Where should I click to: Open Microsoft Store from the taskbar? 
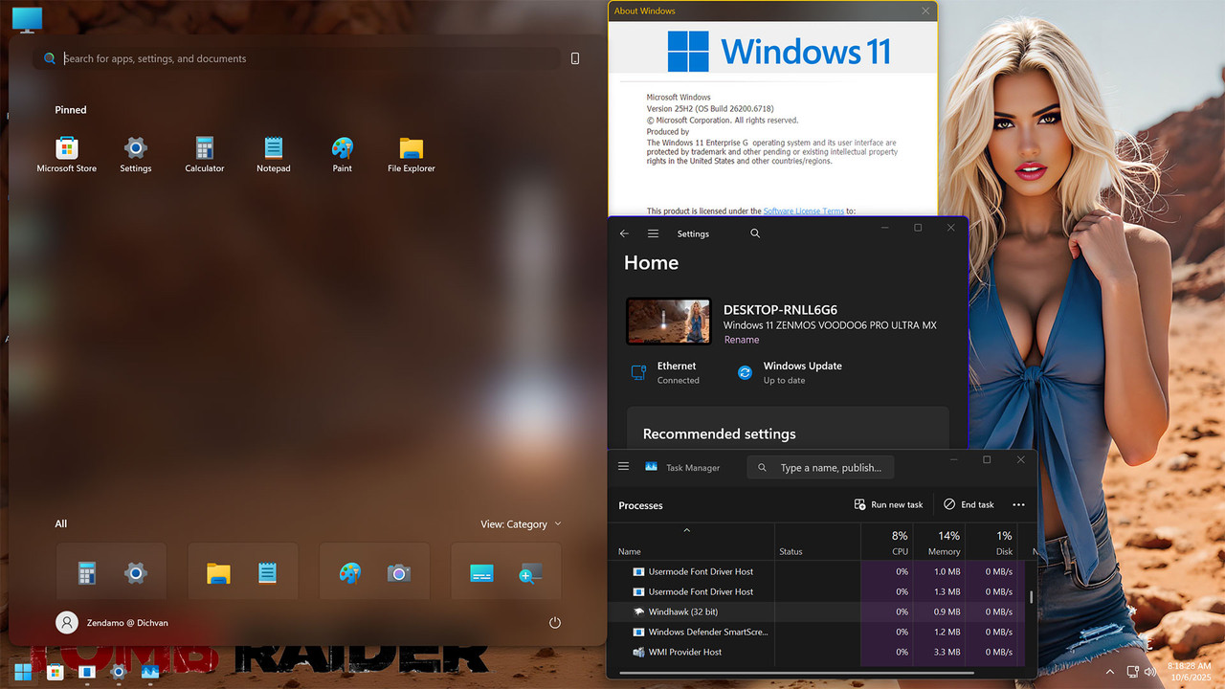55,672
